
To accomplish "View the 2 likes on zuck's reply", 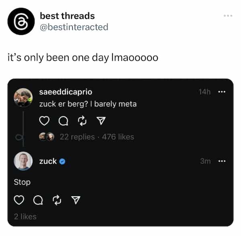I will click(x=25, y=217).
